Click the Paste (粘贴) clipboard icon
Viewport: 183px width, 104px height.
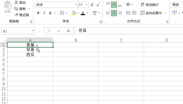[x=8, y=5]
